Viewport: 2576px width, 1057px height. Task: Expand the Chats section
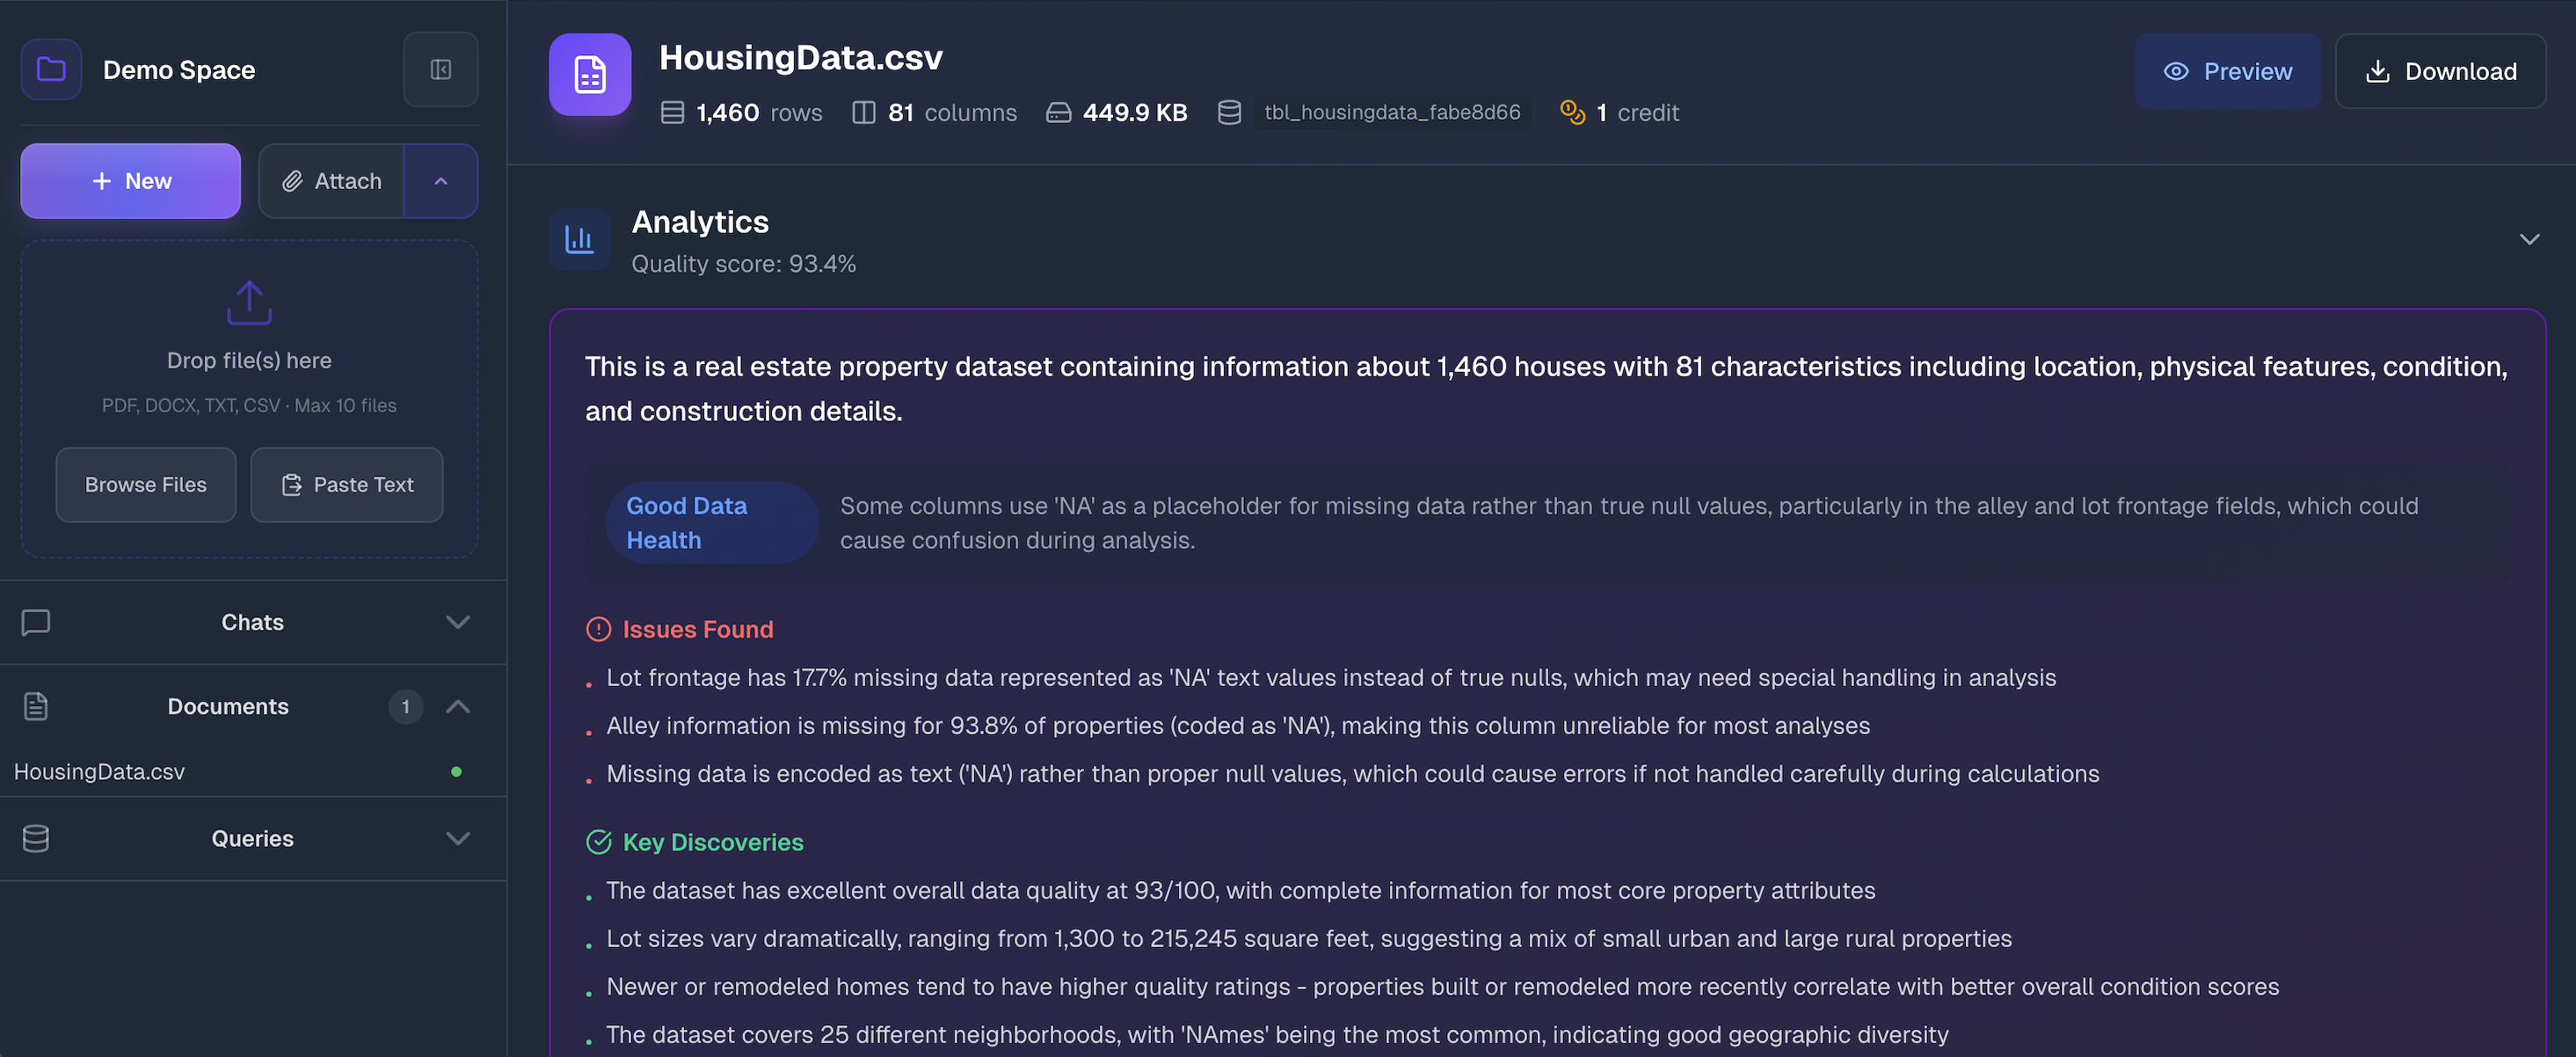[457, 622]
